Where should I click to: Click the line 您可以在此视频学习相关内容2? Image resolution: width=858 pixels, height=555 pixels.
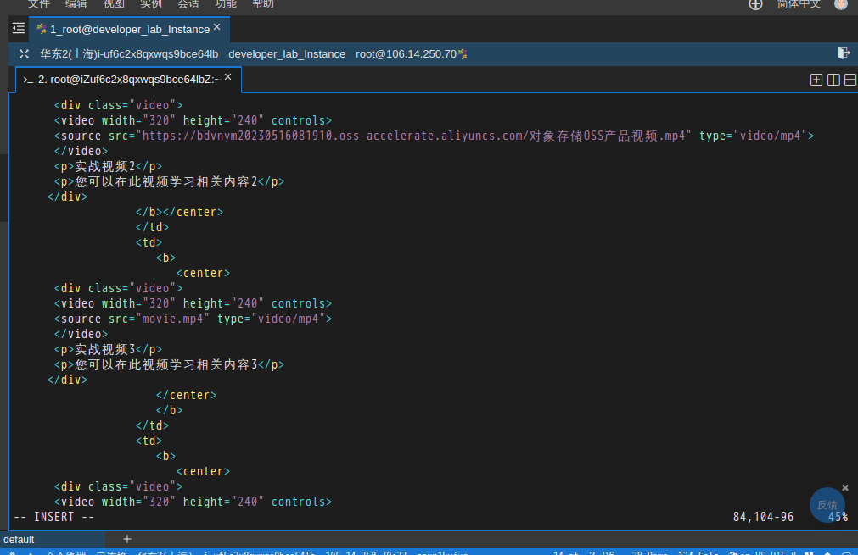tap(169, 181)
